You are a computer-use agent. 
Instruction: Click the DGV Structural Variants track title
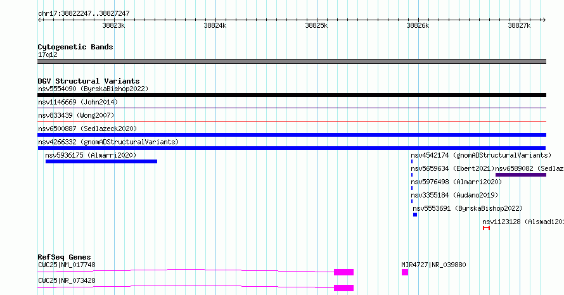[89, 81]
